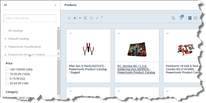Select Powertools Classification in the tree

(25, 47)
